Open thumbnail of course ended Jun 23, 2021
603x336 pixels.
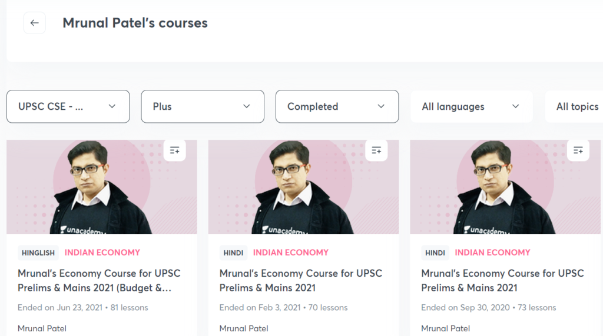(101, 187)
